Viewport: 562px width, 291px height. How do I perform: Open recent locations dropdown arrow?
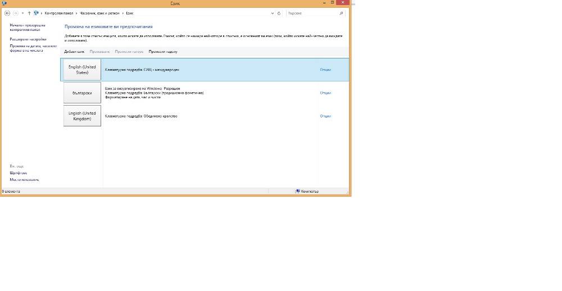pyautogui.click(x=22, y=13)
